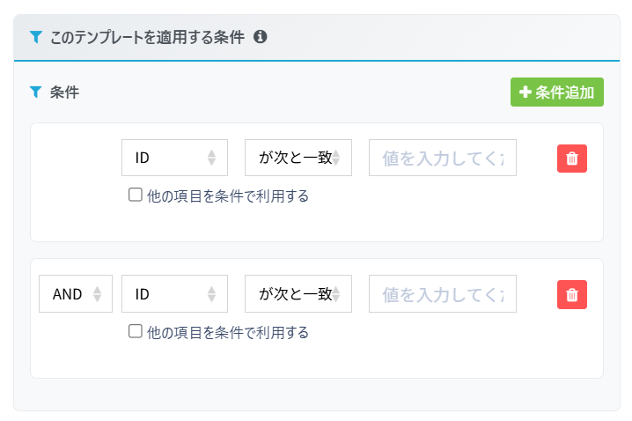Screen dimensions: 632x421
Task: Click the filter icon in the header bar
Action: (35, 37)
